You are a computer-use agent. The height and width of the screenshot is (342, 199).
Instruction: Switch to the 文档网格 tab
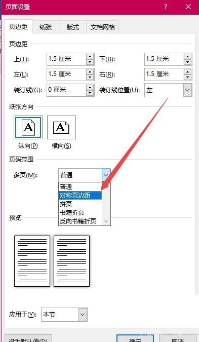(x=103, y=27)
